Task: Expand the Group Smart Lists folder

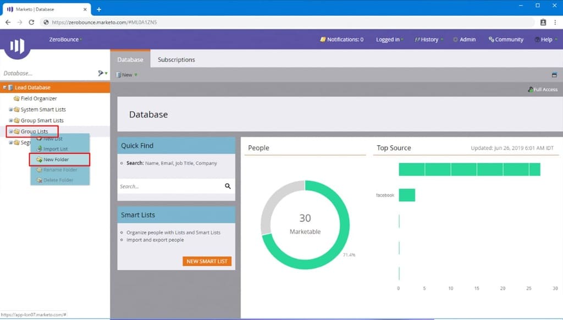Action: click(x=11, y=120)
